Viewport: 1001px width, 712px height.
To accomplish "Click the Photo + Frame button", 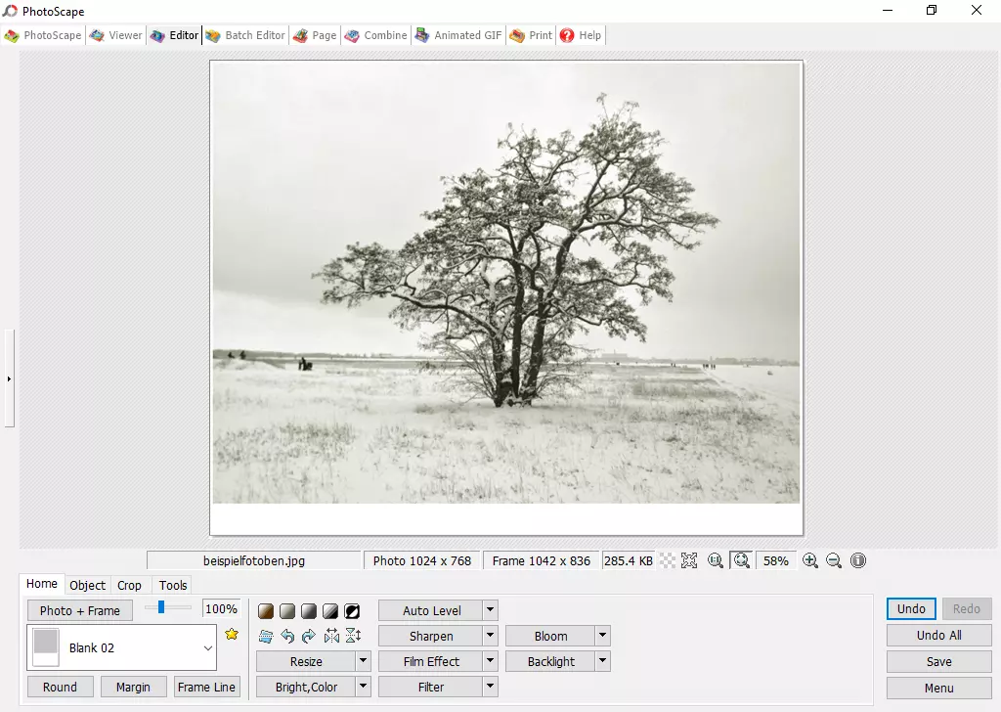I will (80, 610).
